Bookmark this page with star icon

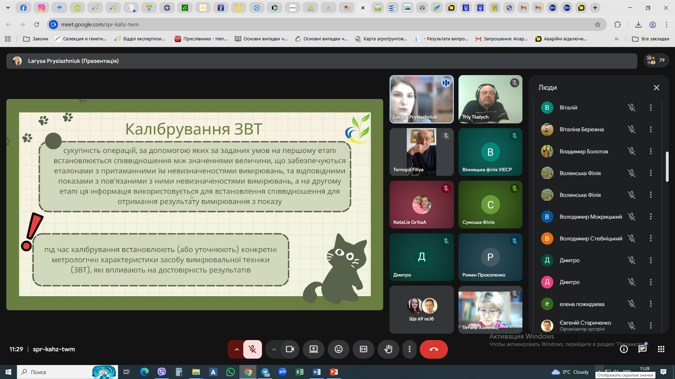point(598,25)
